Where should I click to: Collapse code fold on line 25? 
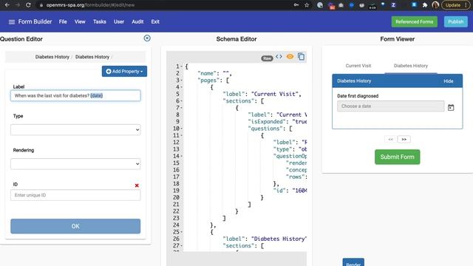pyautogui.click(x=182, y=232)
